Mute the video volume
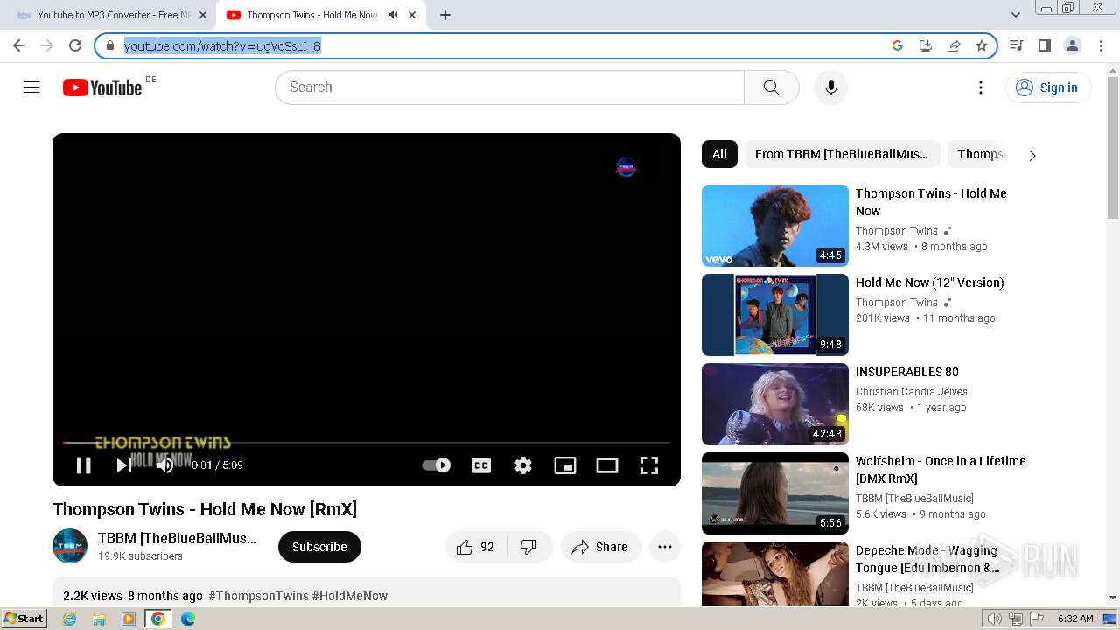The height and width of the screenshot is (630, 1120). [x=164, y=465]
